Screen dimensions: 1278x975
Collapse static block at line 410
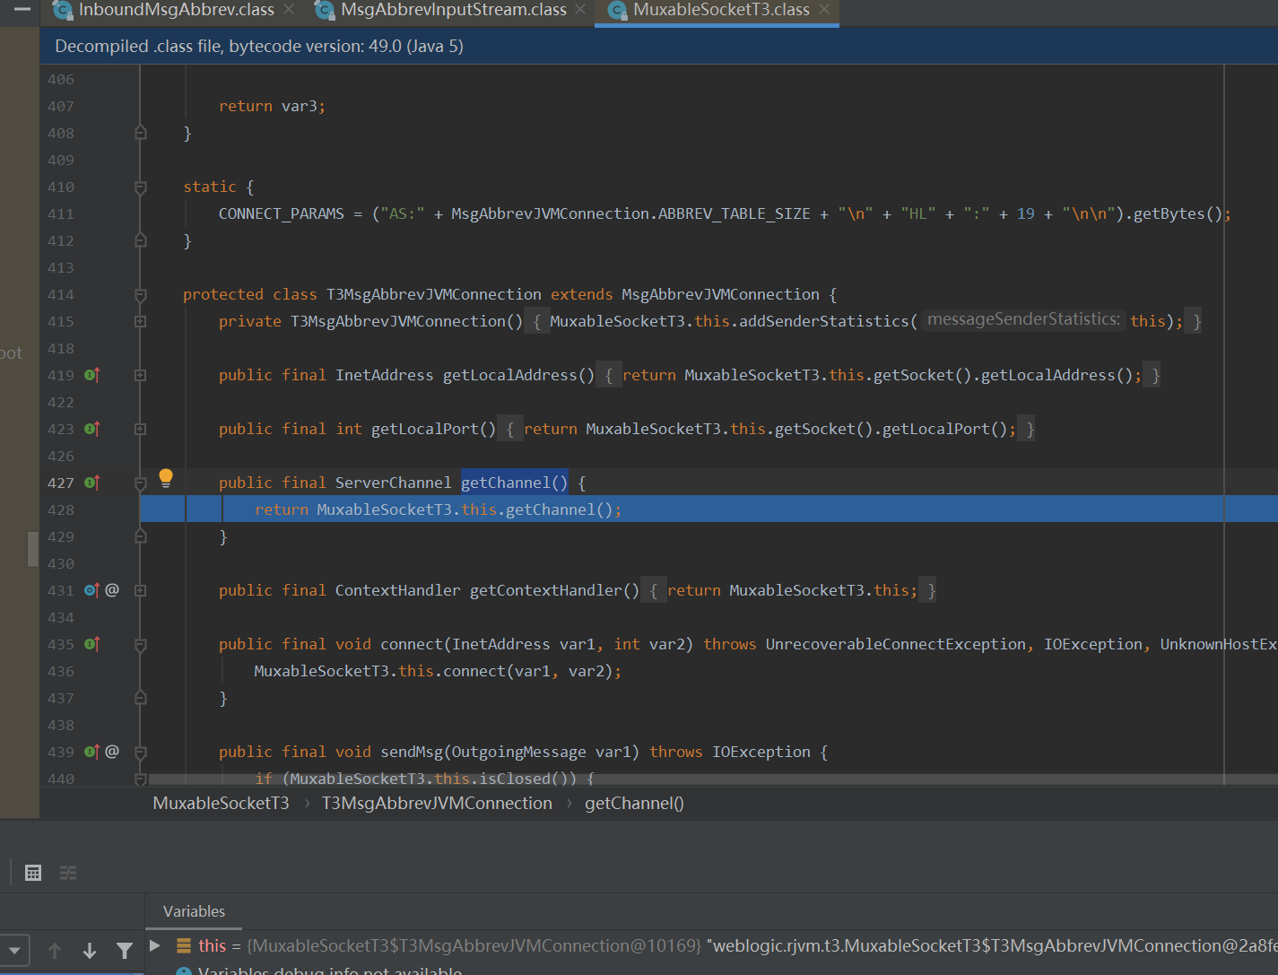click(x=140, y=187)
